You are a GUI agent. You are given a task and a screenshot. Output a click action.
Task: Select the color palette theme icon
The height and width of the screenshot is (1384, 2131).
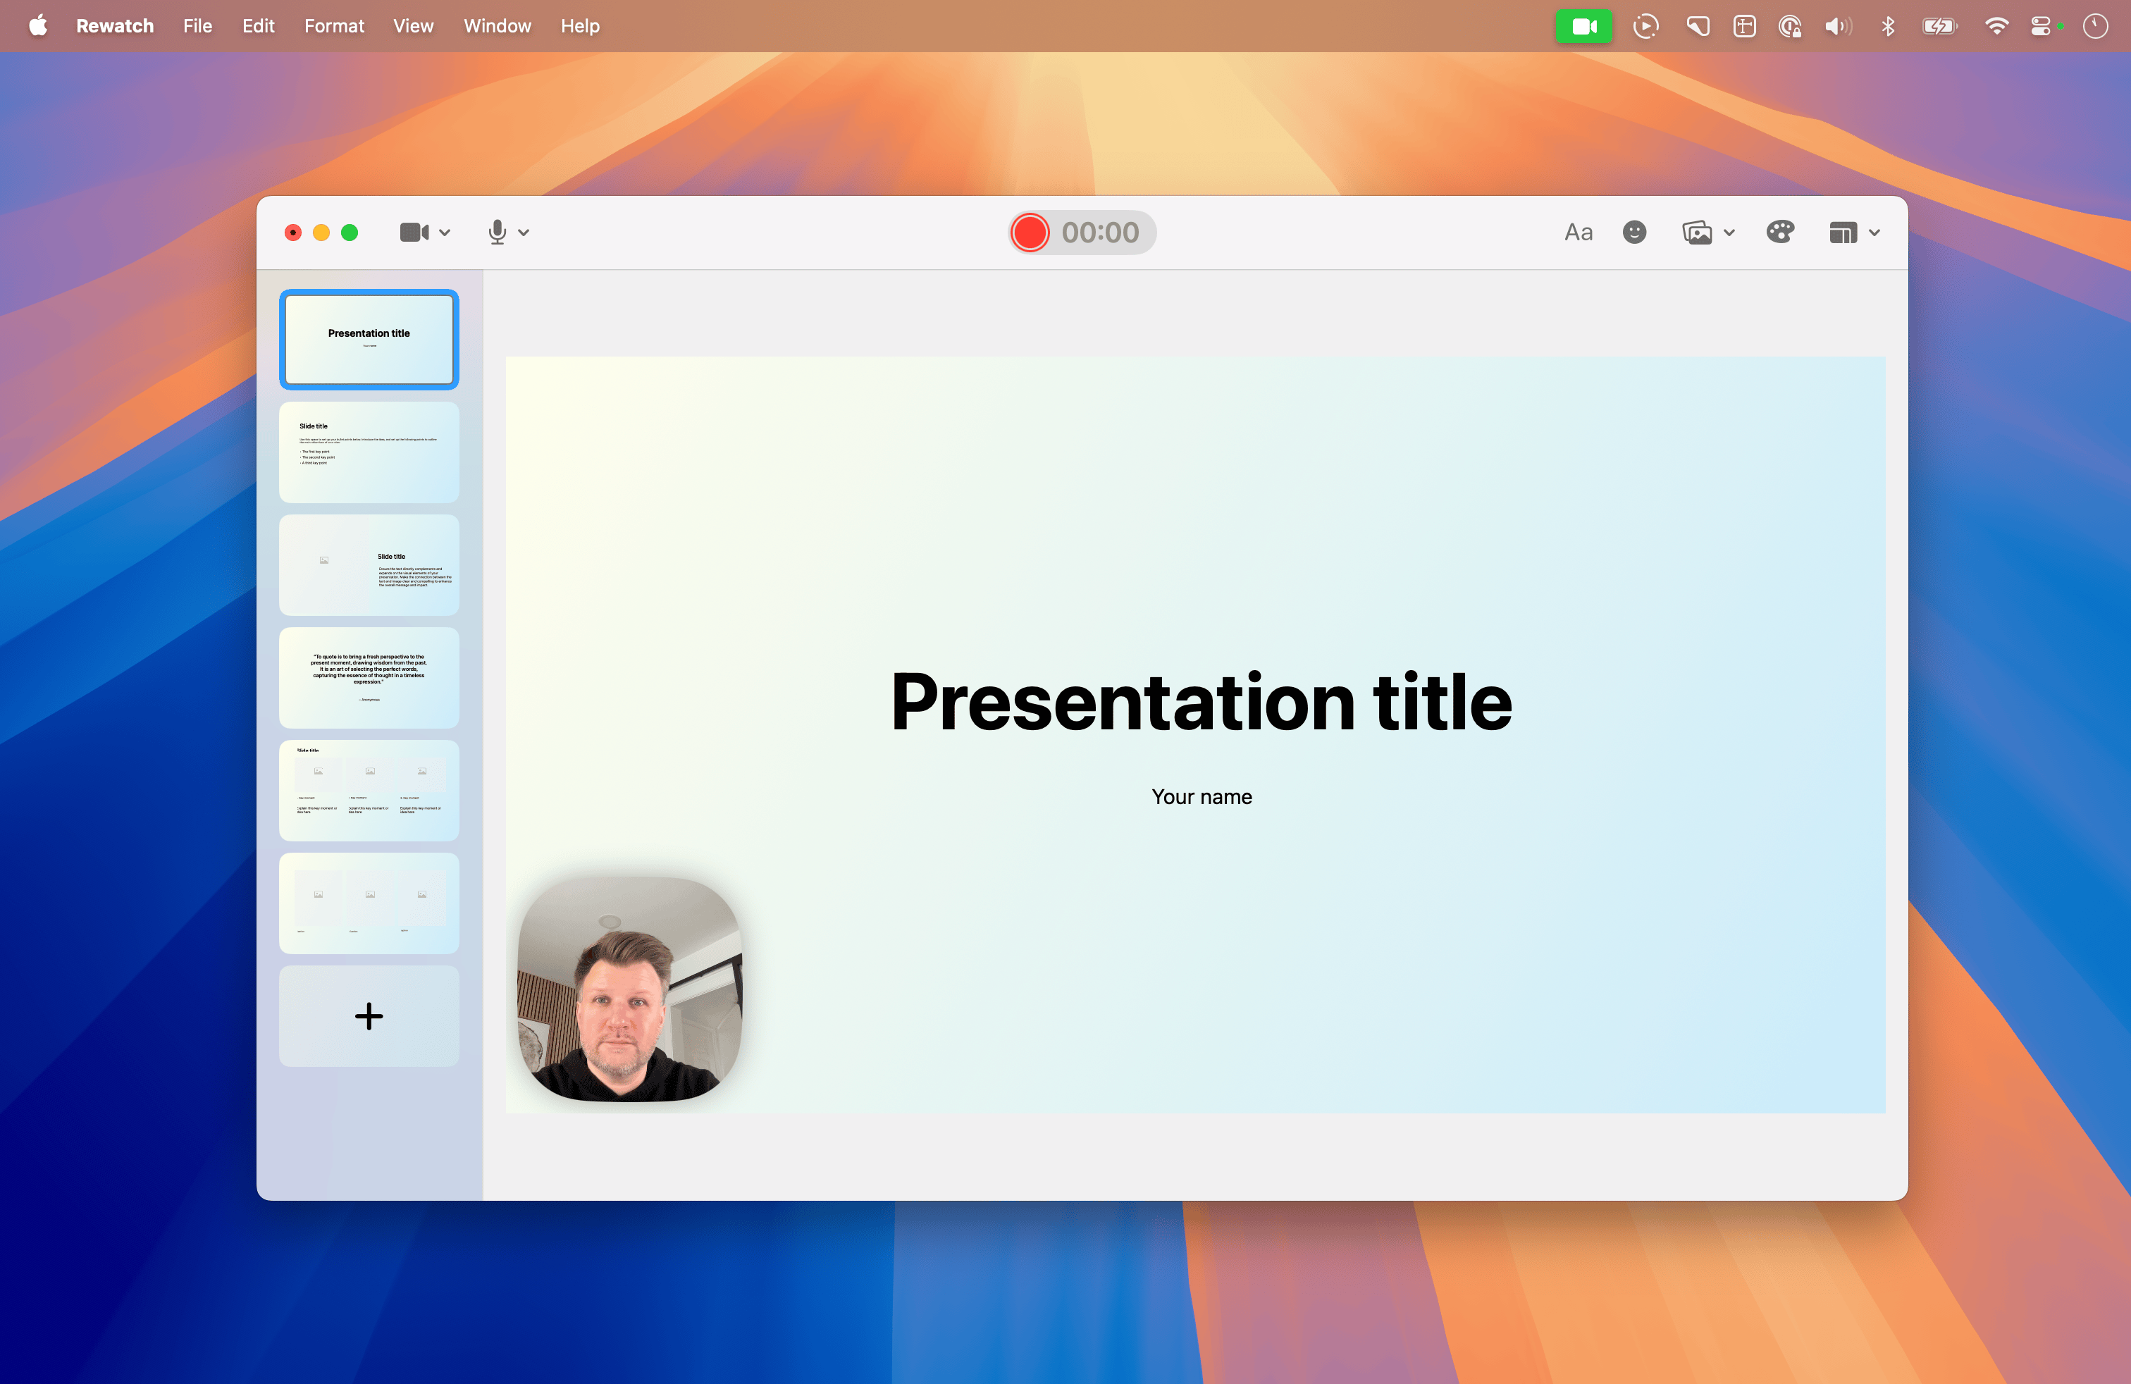pos(1780,232)
